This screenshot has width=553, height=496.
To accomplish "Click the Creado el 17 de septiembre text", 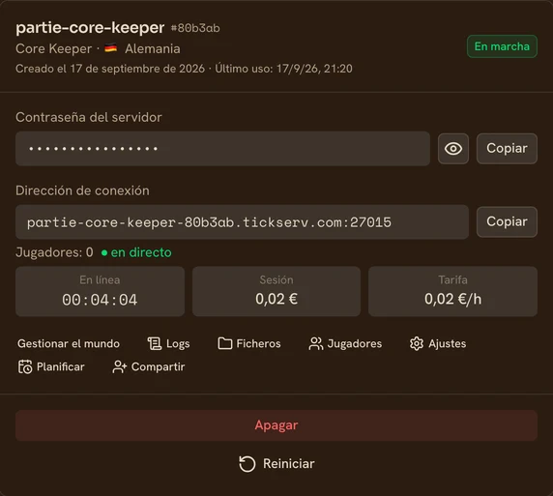I will click(110, 69).
